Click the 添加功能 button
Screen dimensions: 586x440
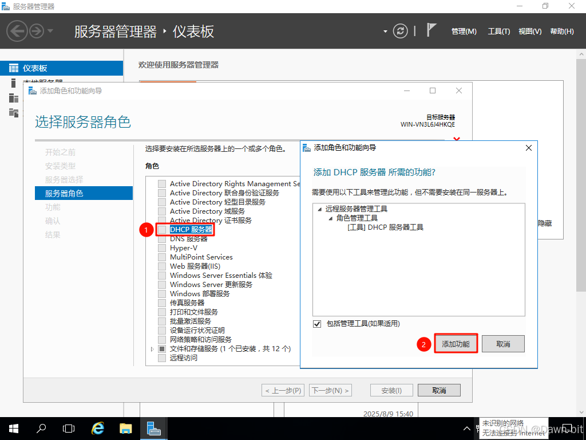456,344
